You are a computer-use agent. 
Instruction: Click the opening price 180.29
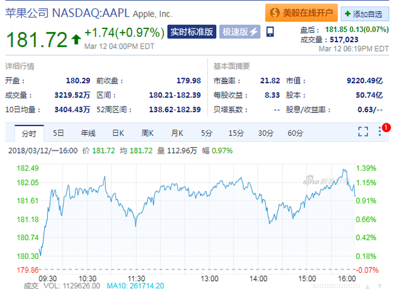click(x=78, y=81)
